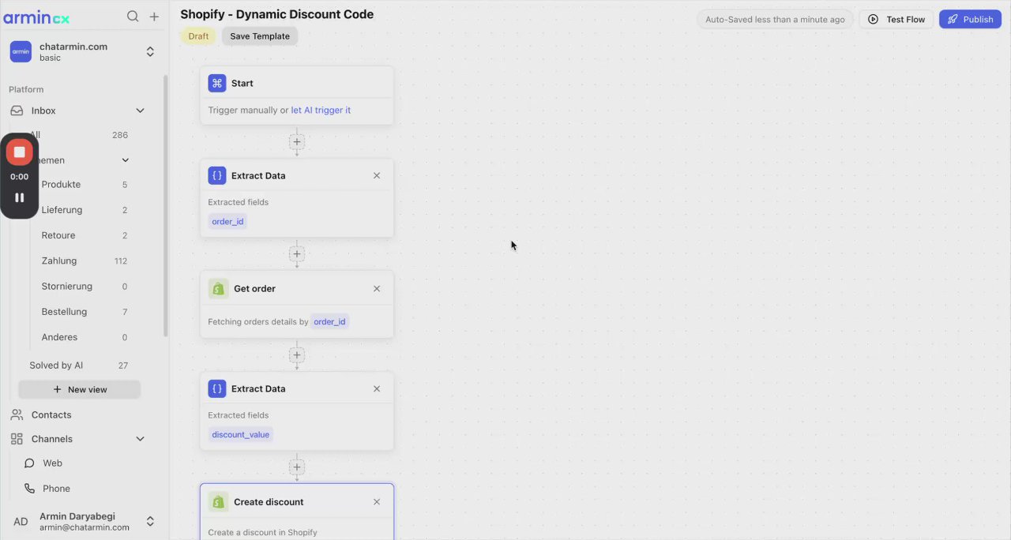Select the Create discount node title
Viewport: 1011px width, 540px height.
tap(269, 502)
